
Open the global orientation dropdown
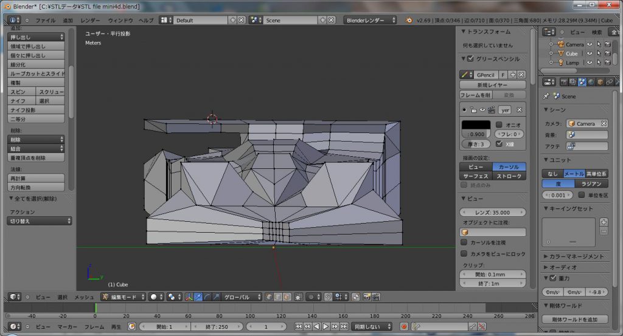[242, 297]
